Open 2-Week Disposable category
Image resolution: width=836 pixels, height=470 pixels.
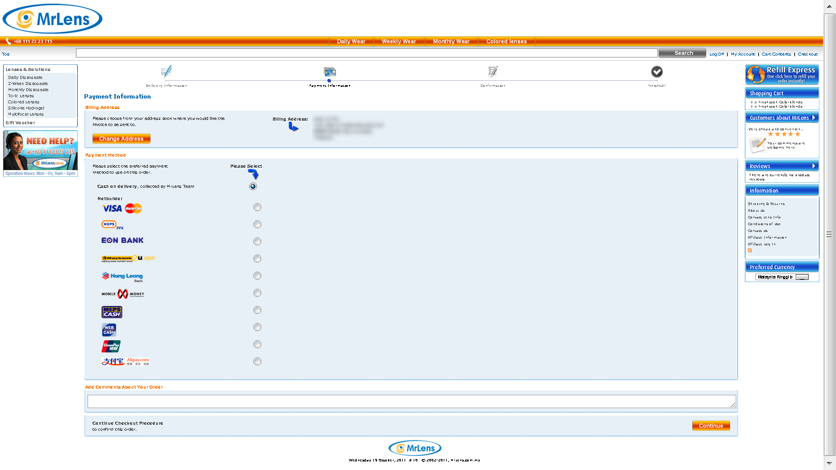28,84
